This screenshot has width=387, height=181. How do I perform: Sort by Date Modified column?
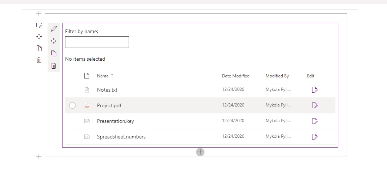(236, 76)
